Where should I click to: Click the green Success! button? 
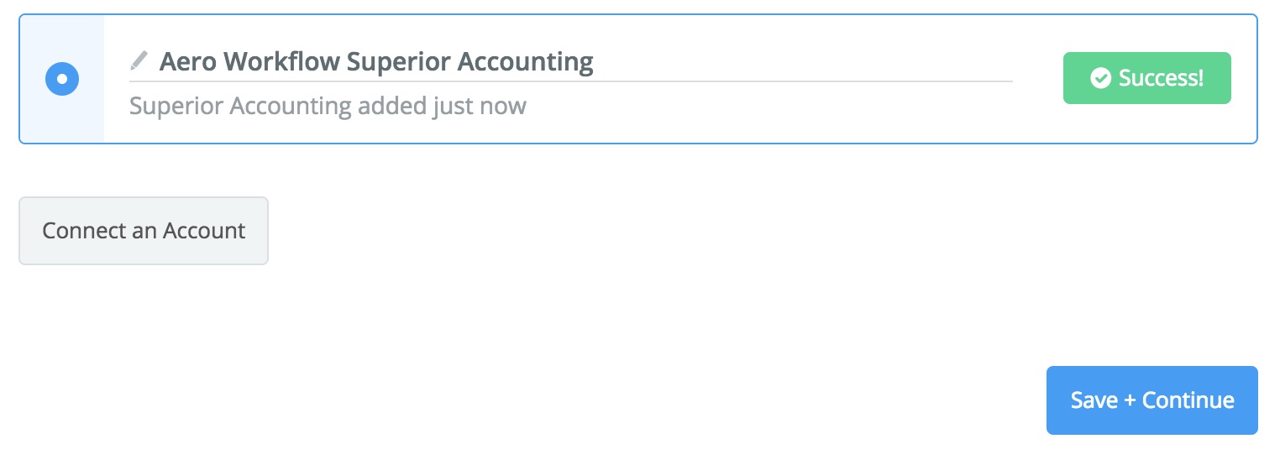pos(1146,78)
